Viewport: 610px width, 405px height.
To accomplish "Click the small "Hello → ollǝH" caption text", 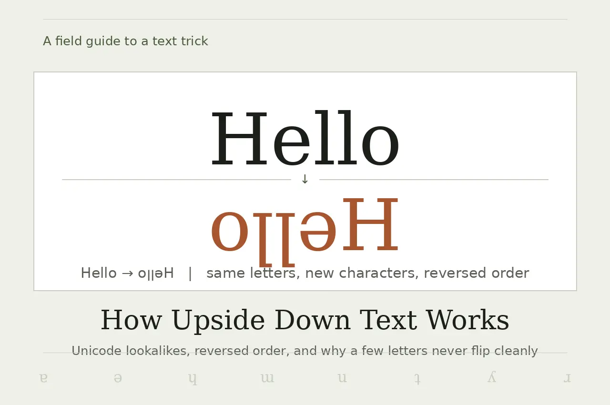I will (x=127, y=273).
